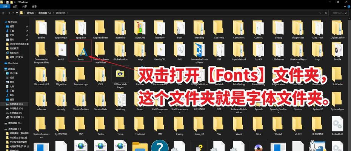This screenshot has height=151, width=351.
Task: Switch to the 主页 ribbon tab
Action: [15, 7]
